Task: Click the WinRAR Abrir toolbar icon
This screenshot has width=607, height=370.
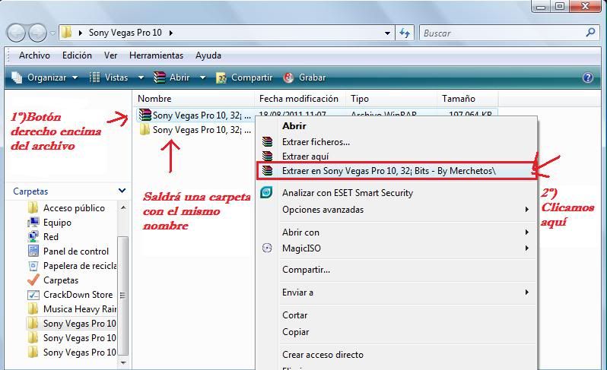Action: pyautogui.click(x=160, y=77)
